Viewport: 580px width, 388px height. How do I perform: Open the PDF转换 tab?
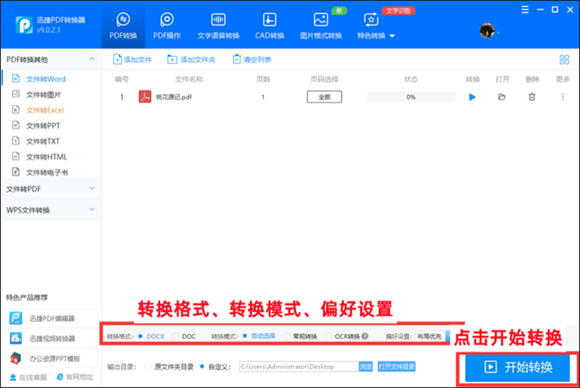click(124, 26)
